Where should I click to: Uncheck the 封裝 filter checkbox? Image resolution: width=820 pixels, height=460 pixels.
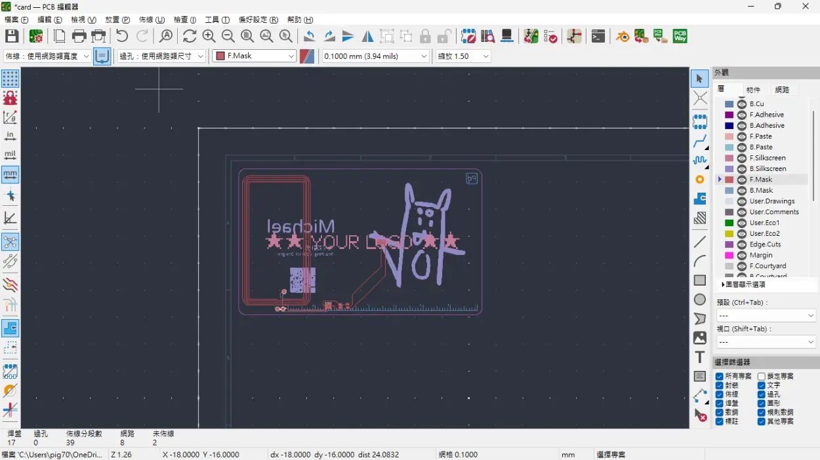[x=720, y=385]
